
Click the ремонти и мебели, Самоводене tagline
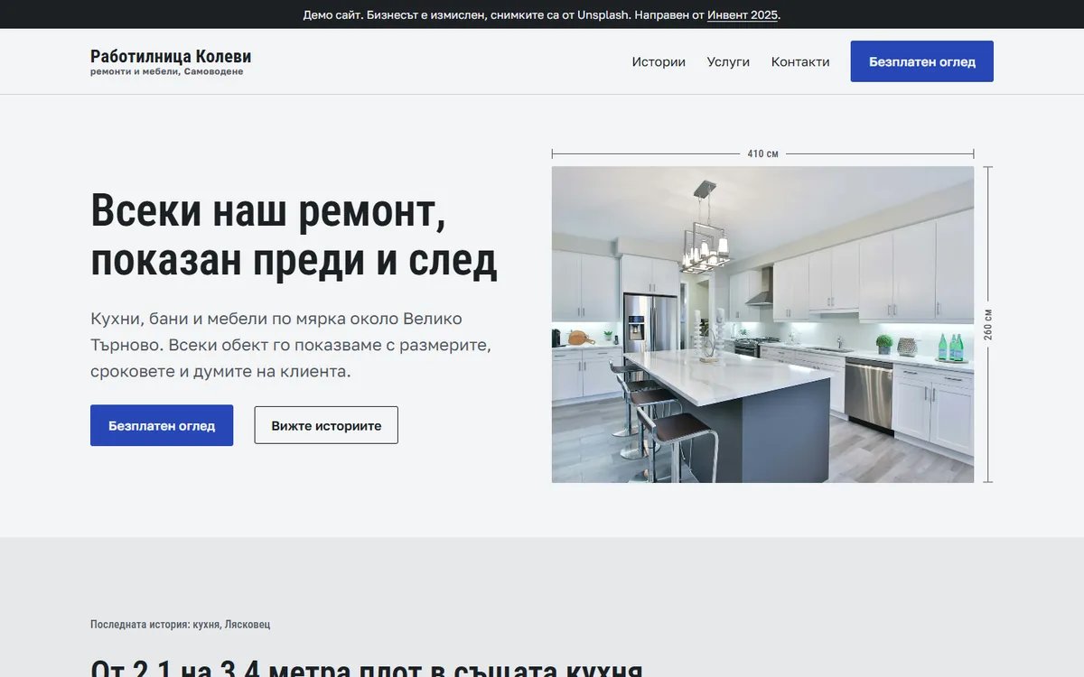167,72
